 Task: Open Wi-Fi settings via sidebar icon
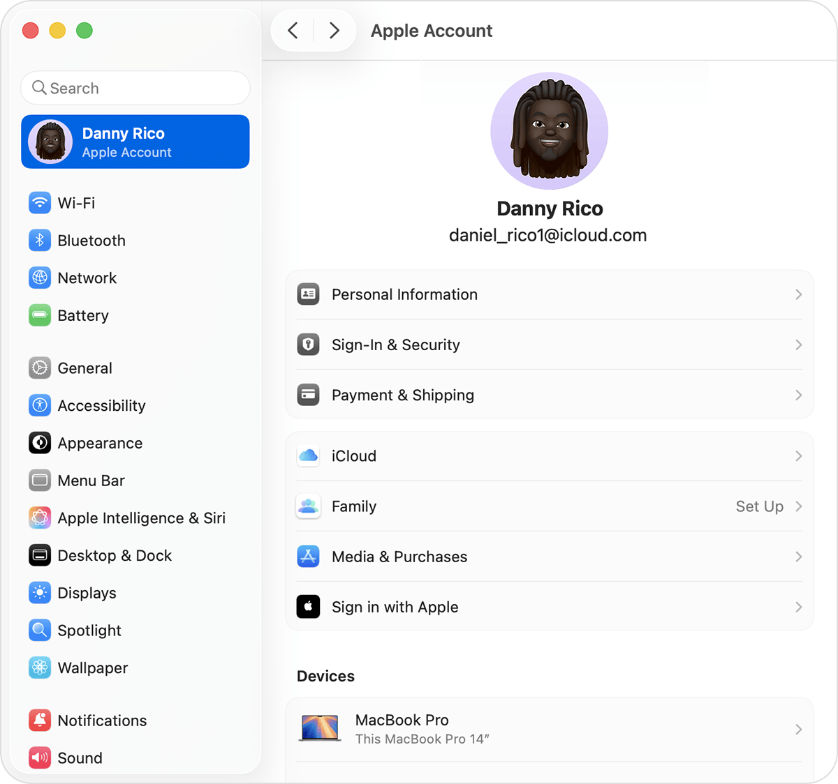[40, 203]
